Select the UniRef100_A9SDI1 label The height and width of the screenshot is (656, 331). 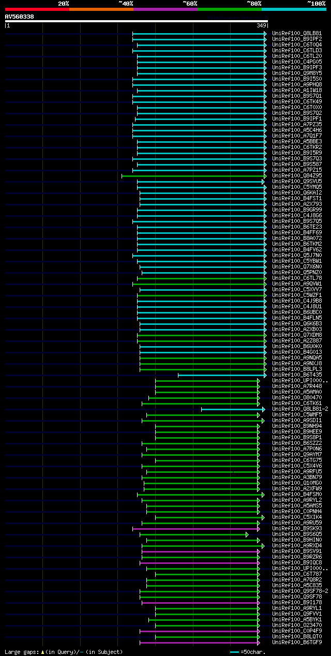point(297,421)
